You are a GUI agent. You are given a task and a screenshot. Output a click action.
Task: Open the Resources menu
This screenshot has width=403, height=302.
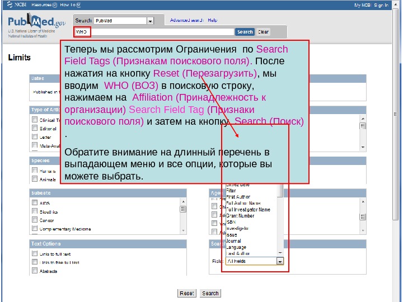44,5
